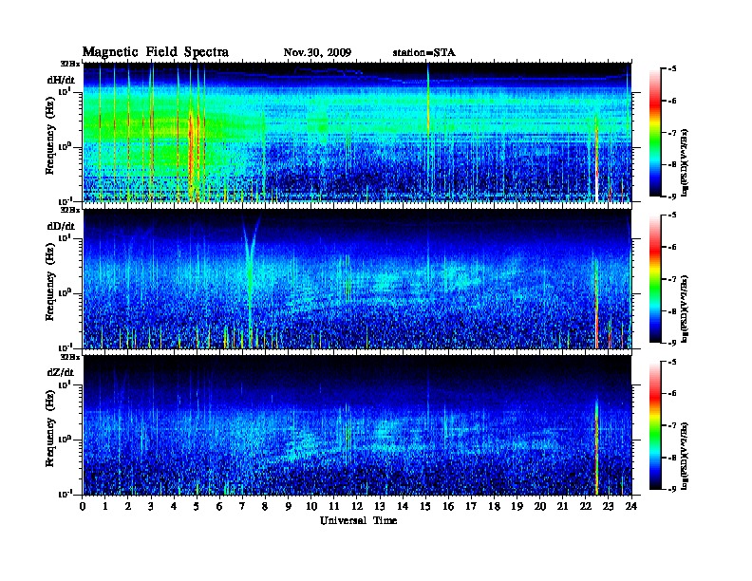Click the "14" tick on the time axis

pos(403,507)
